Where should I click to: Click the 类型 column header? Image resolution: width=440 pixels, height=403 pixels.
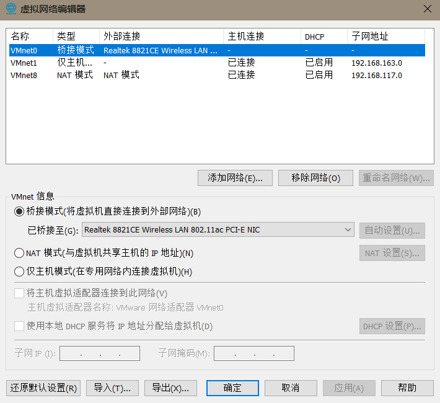click(x=76, y=36)
